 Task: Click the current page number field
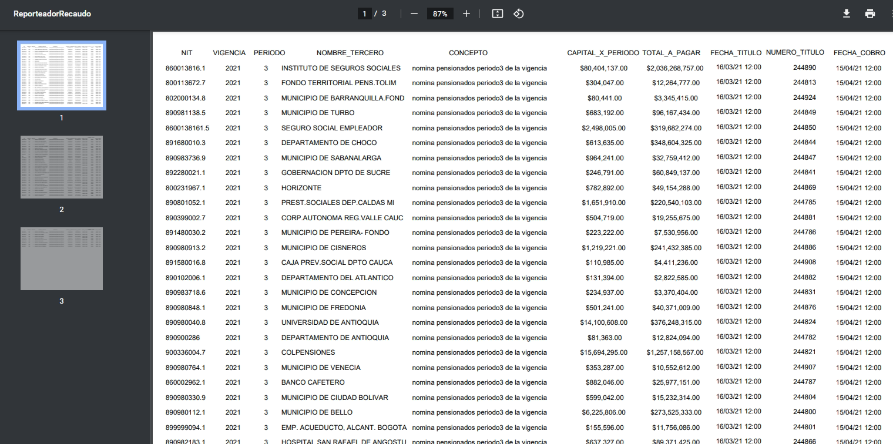pyautogui.click(x=364, y=14)
